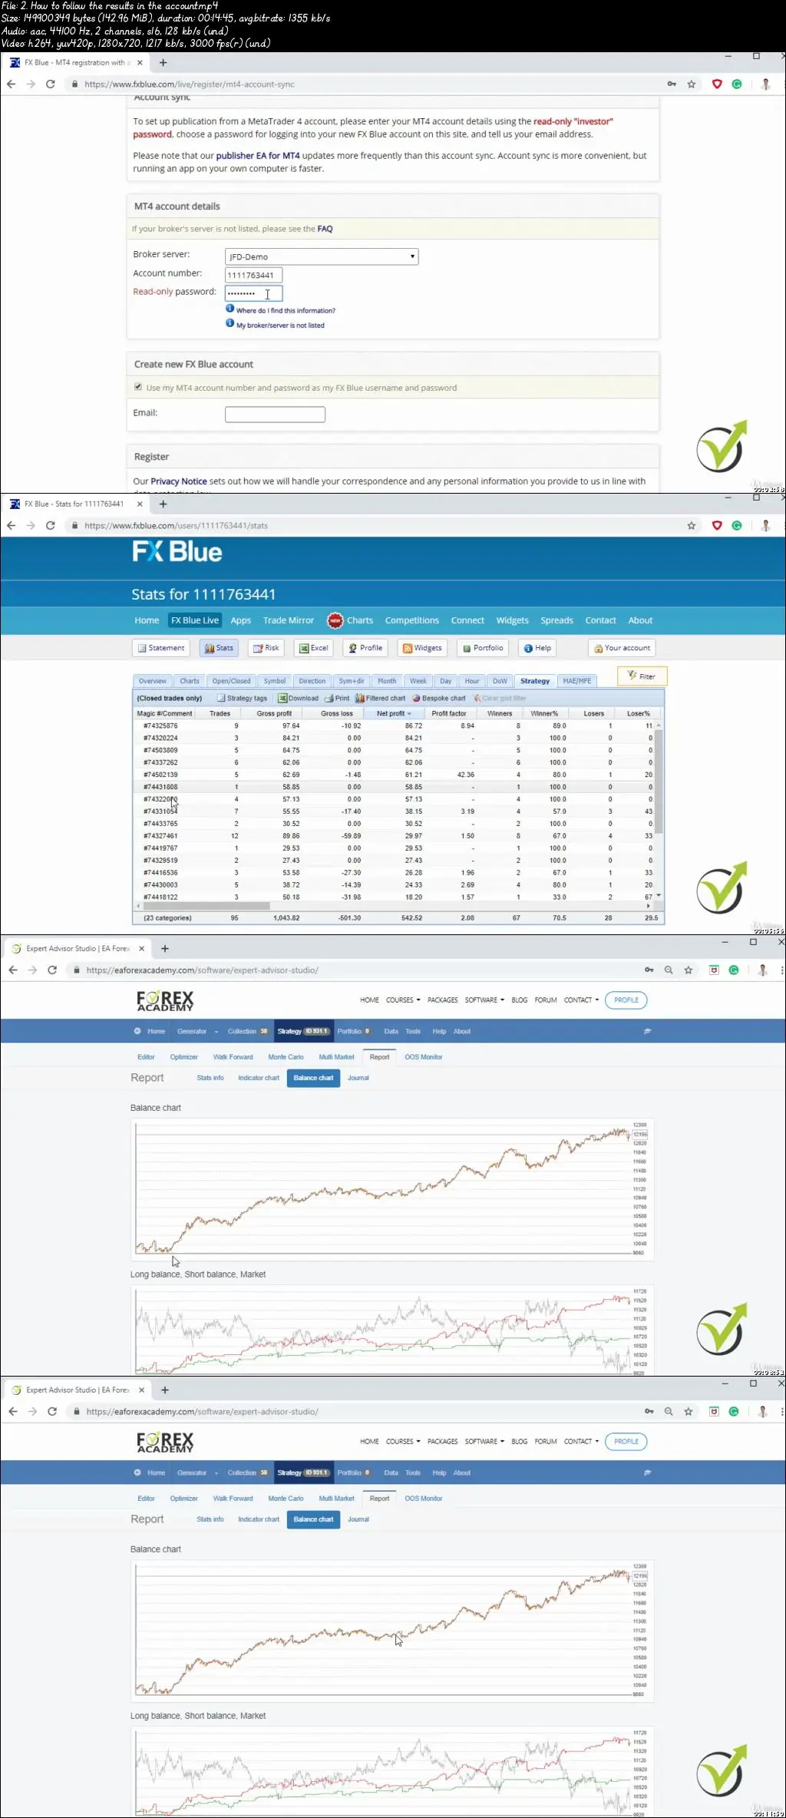Click the PROFILE button in the upper Expert Advisor Studio window
Image resolution: width=786 pixels, height=1818 pixels.
[x=626, y=1000]
